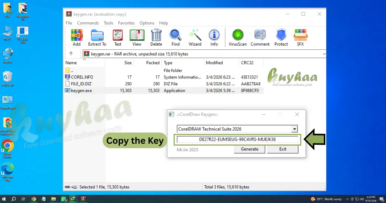Viewport: 386px width, 203px height.
Task: Select the Google Chrome desktop icon
Action: click(x=8, y=149)
